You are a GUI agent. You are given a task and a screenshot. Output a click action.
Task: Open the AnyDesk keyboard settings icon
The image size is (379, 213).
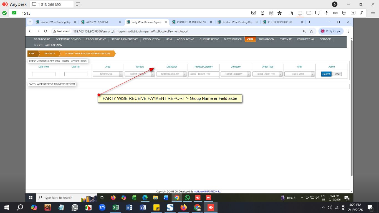pos(335,13)
